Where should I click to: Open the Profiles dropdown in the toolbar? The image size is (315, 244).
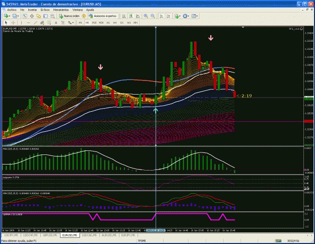16,16
